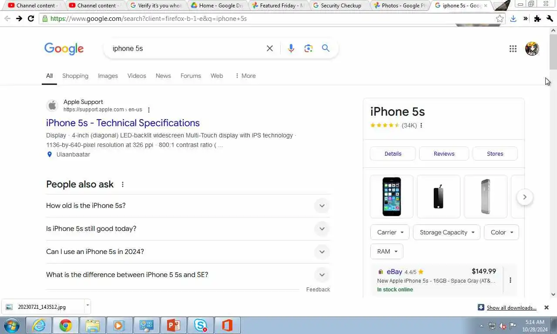Switch to the Videos results tab
557x334 pixels.
pos(137,76)
